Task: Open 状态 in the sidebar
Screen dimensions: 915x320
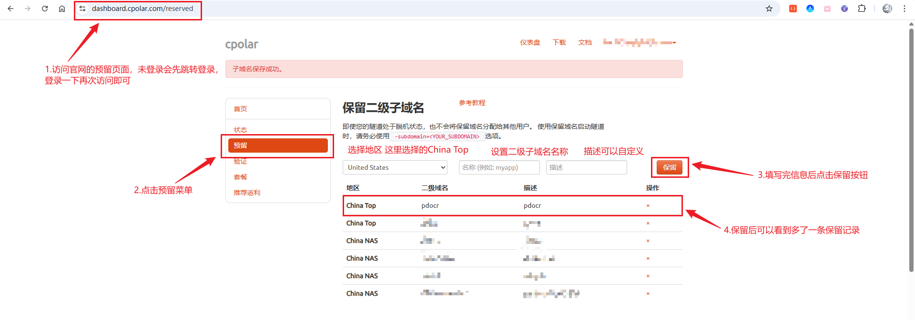Action: tap(240, 130)
